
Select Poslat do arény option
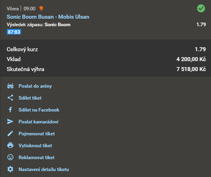pos(35,86)
